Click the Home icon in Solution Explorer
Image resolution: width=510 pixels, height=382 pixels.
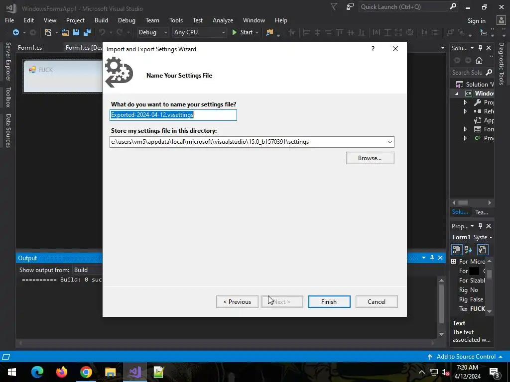[479, 60]
